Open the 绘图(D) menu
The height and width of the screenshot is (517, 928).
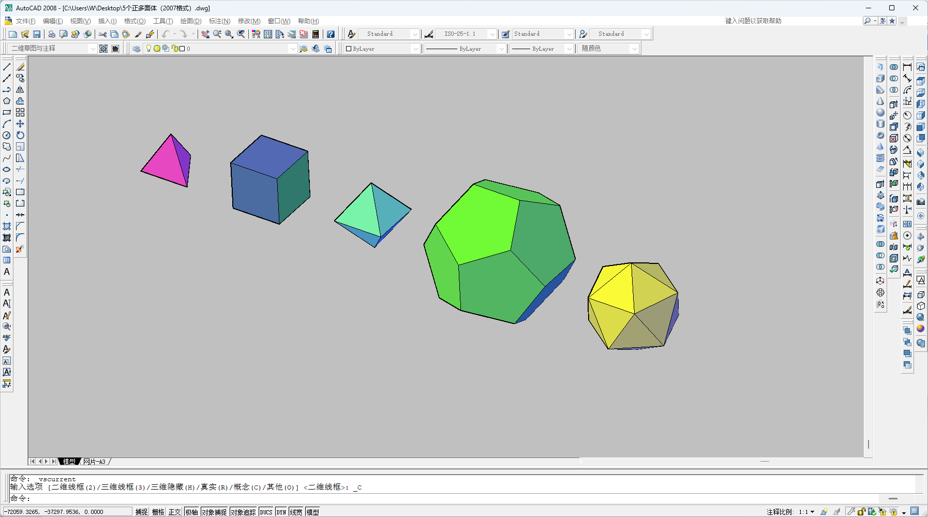[x=191, y=21]
